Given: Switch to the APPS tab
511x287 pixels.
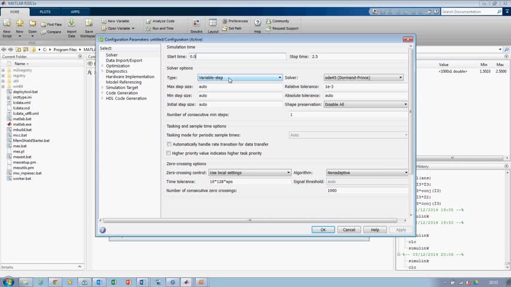Looking at the screenshot, I should [x=75, y=11].
